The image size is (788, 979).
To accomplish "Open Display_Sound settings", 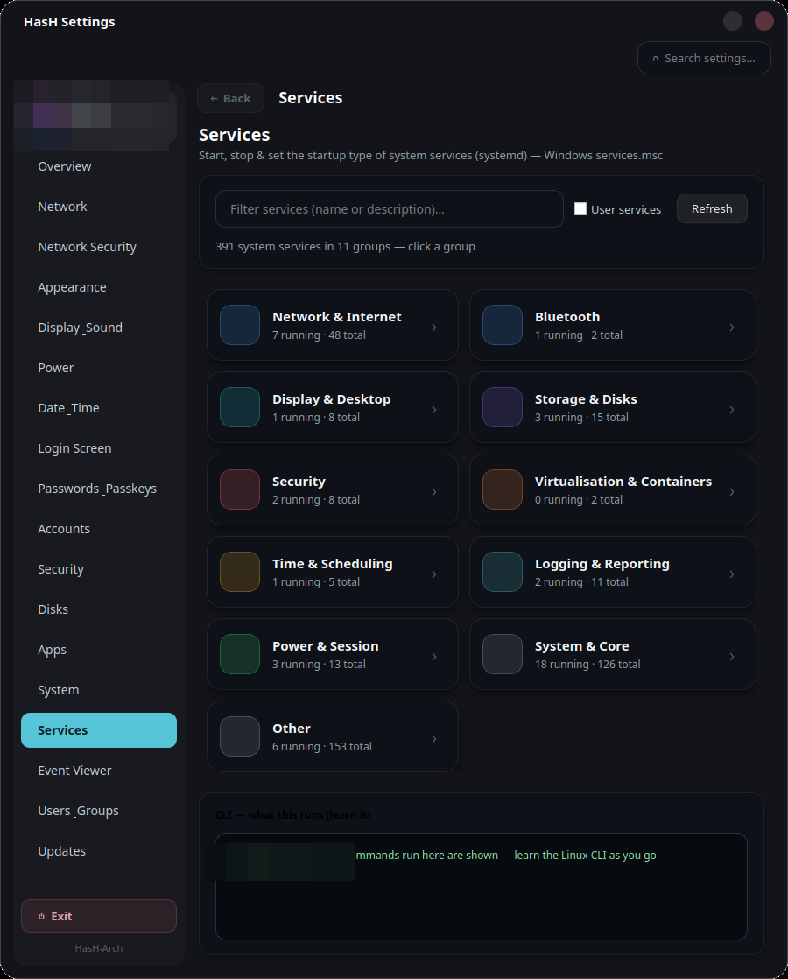I will point(99,328).
